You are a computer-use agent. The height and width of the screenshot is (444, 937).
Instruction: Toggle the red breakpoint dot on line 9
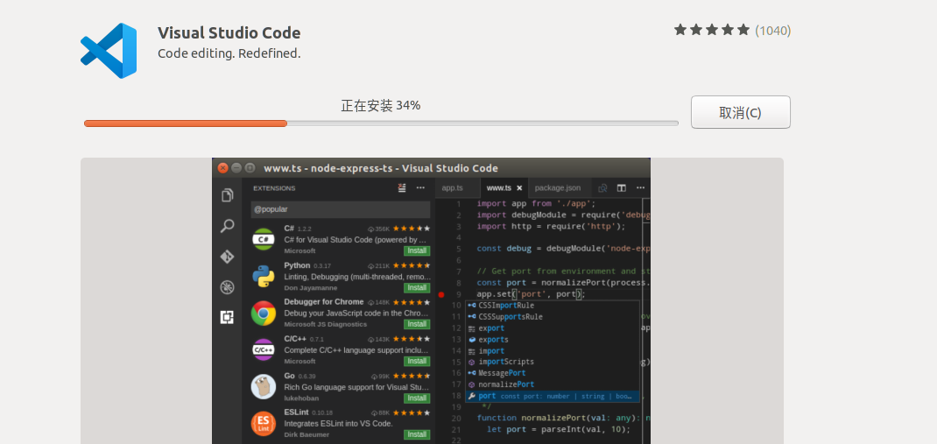(x=441, y=294)
